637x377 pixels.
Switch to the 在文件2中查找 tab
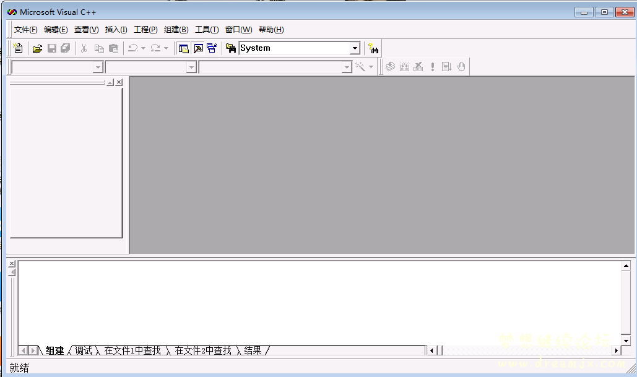click(202, 350)
